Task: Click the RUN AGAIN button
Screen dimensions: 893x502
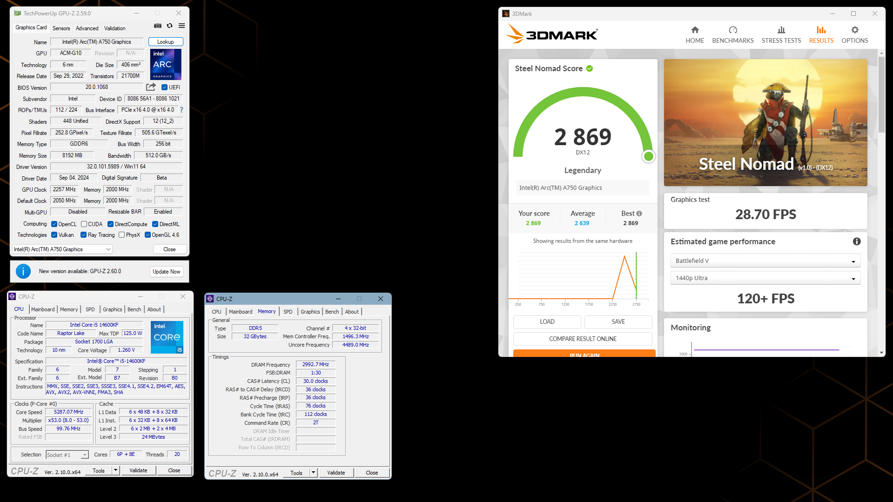Action: [584, 353]
